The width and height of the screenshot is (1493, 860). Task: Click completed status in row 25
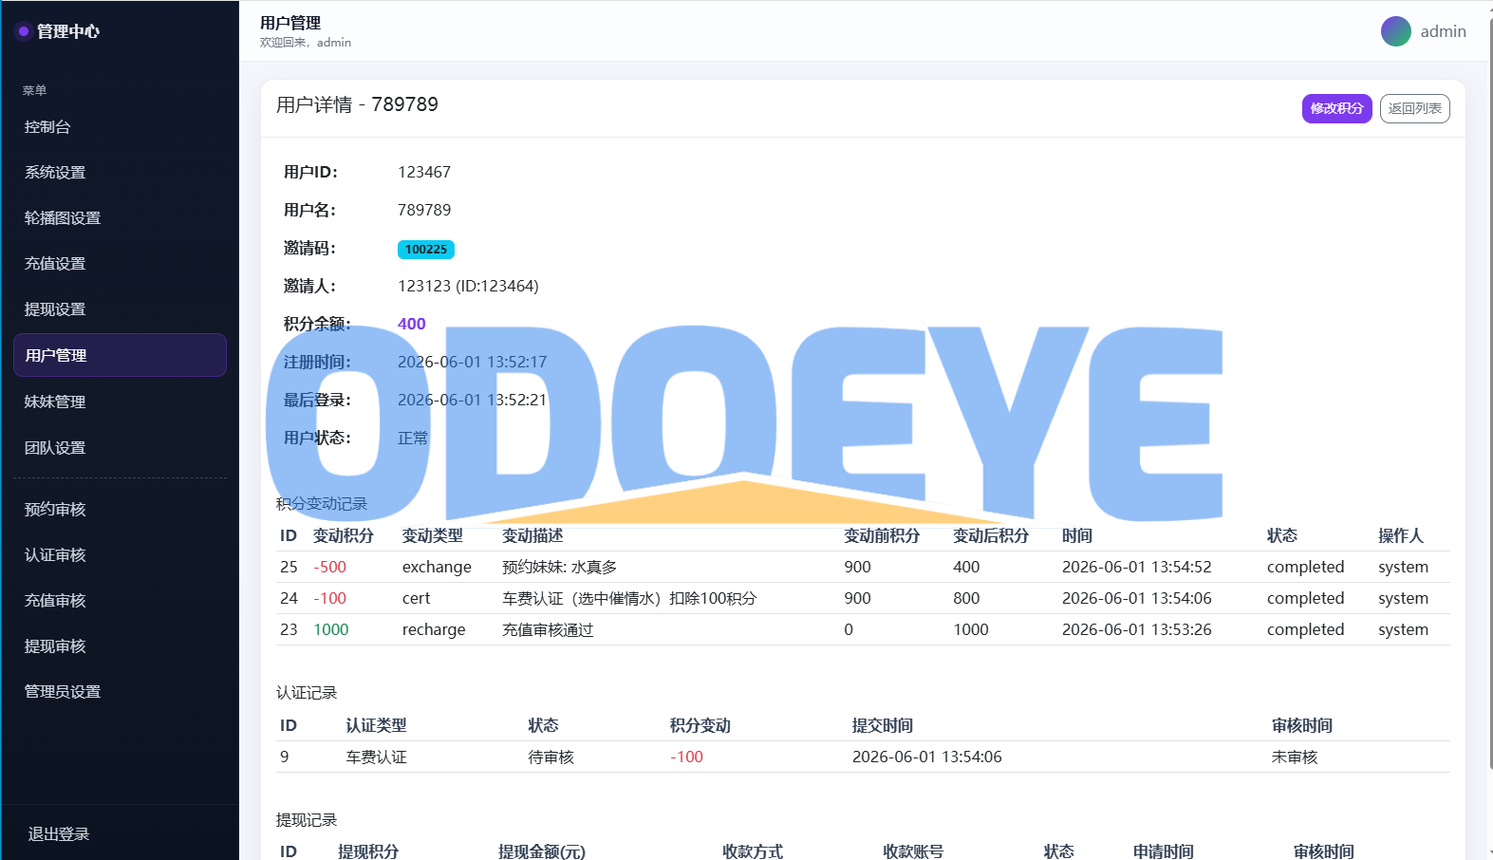[x=1305, y=567]
